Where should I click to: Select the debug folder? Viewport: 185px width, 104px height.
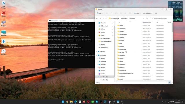point(120,61)
